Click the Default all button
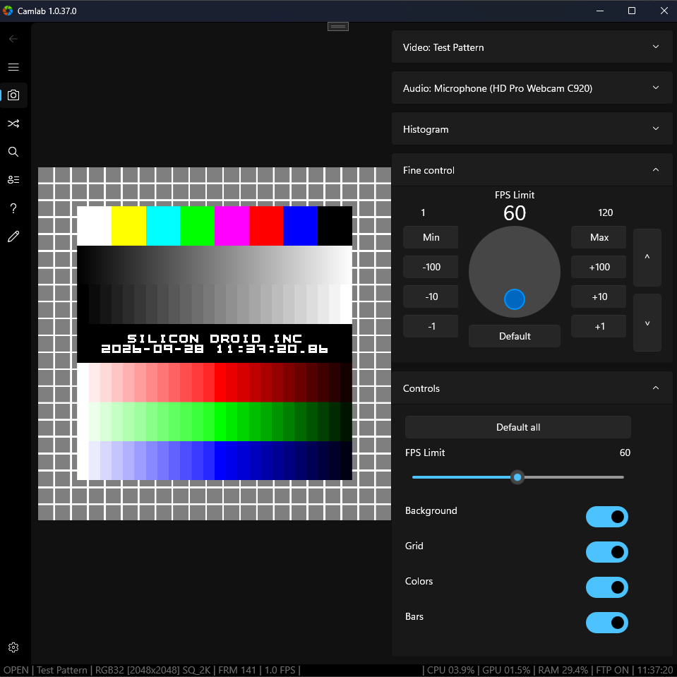This screenshot has width=677, height=677. click(x=517, y=427)
